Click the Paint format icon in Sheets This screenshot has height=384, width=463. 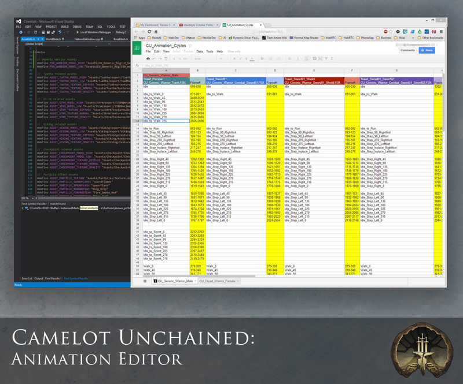[x=166, y=59]
